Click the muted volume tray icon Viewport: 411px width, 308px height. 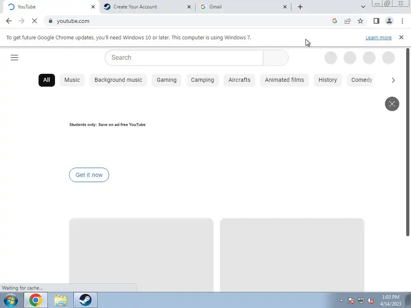coord(370,300)
